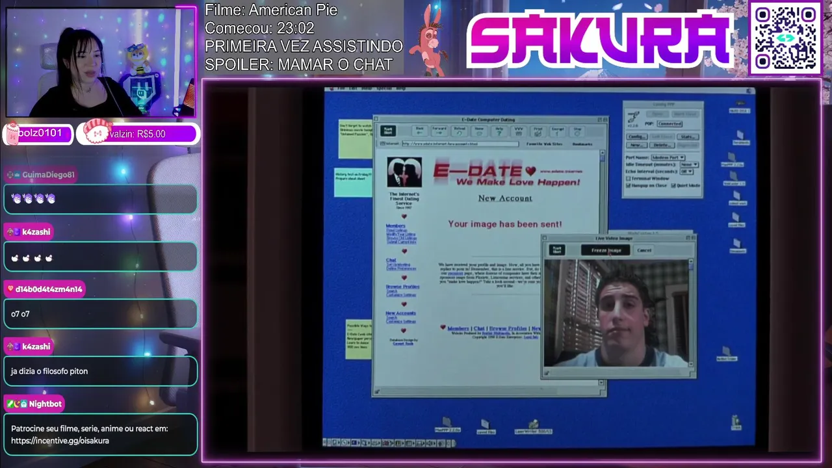This screenshot has height=468, width=832.
Task: Click the Connected PPP status field
Action: click(669, 123)
